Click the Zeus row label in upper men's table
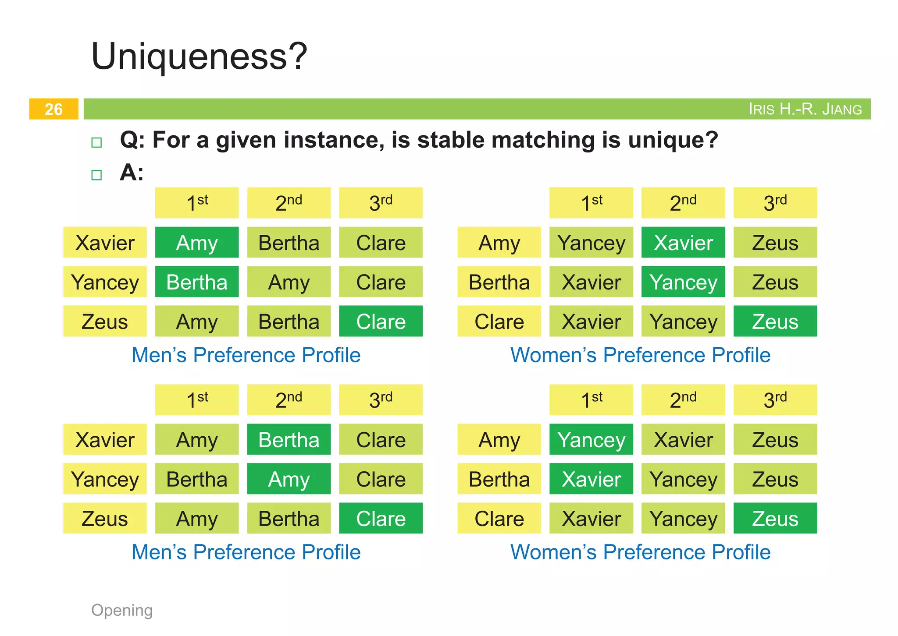 click(105, 322)
